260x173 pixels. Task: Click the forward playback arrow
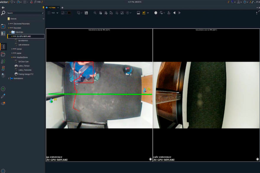pos(179,13)
